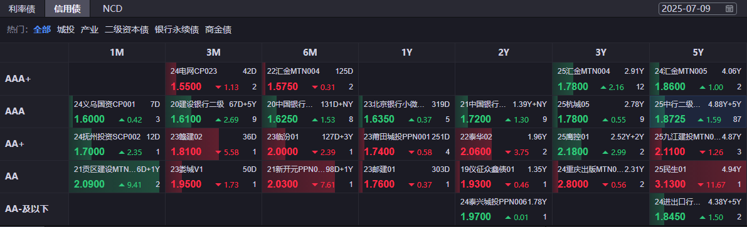747x227 pixels.
Task: Select the 信用债 tab
Action: 67,9
